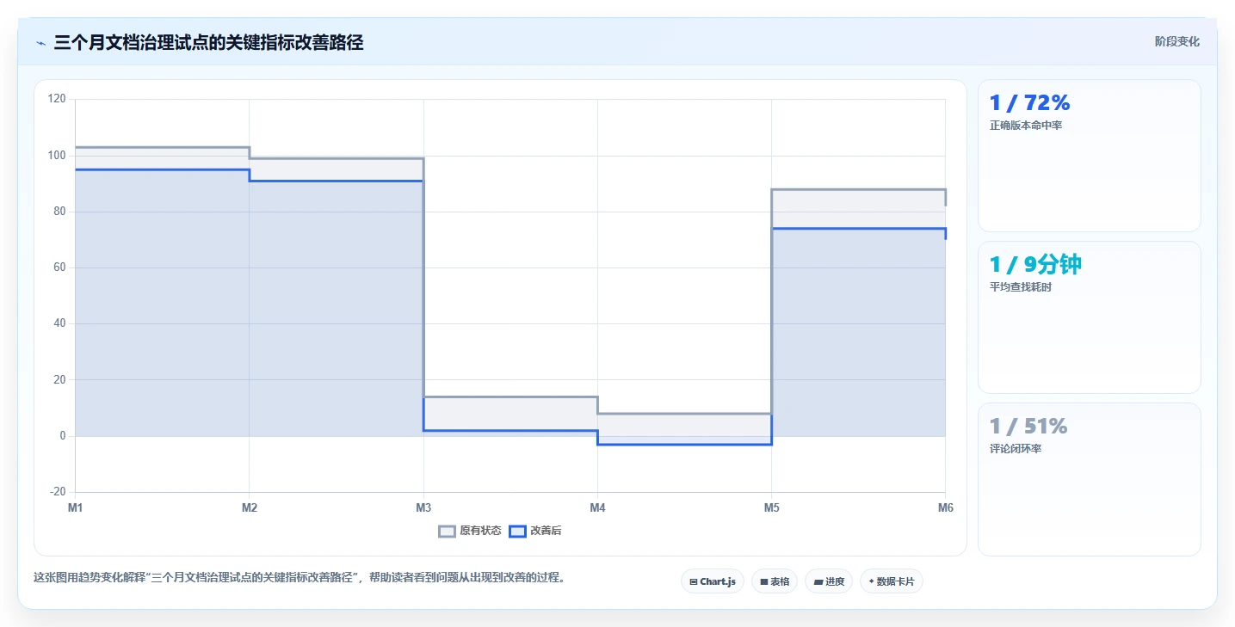Click the Chart.js tag chip

(713, 581)
